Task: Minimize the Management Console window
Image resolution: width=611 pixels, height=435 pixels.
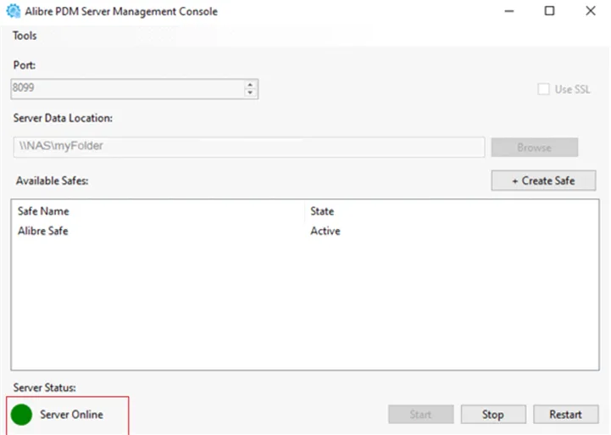Action: click(509, 11)
